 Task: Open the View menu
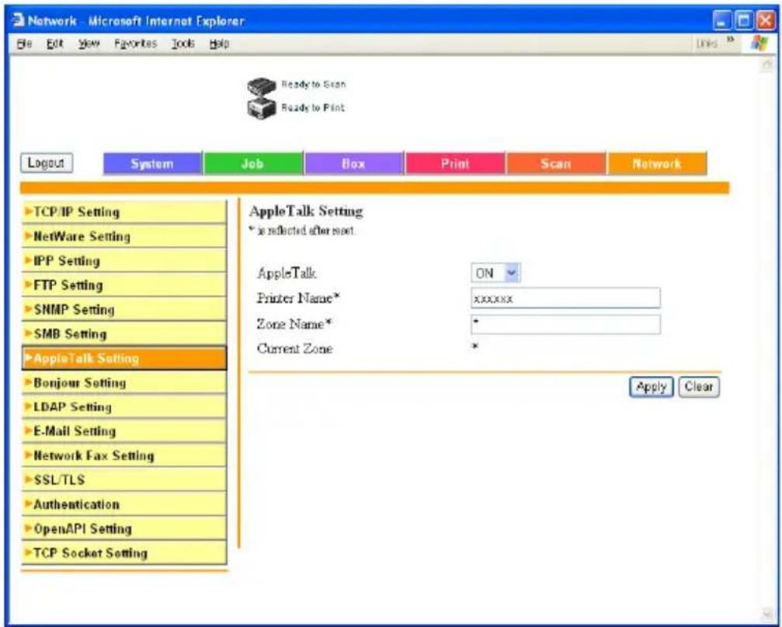coord(89,44)
